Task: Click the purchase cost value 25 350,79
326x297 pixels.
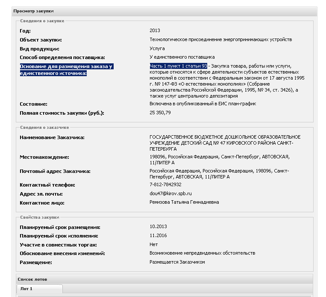Action: click(160, 113)
